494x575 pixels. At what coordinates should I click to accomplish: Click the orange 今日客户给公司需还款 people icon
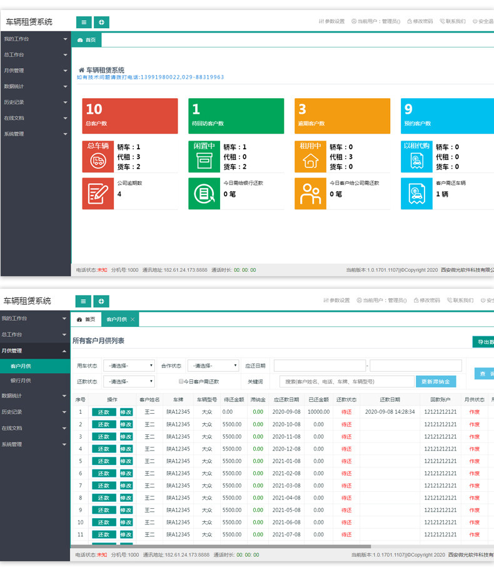310,194
